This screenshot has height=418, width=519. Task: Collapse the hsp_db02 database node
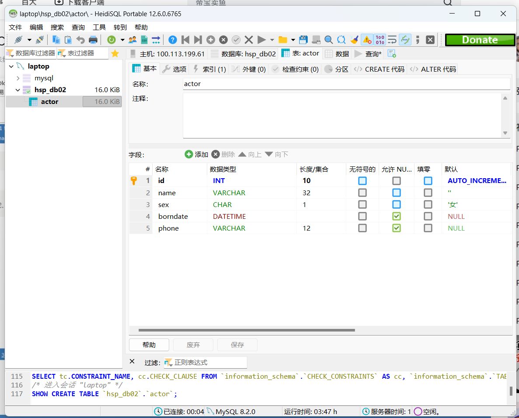click(18, 90)
